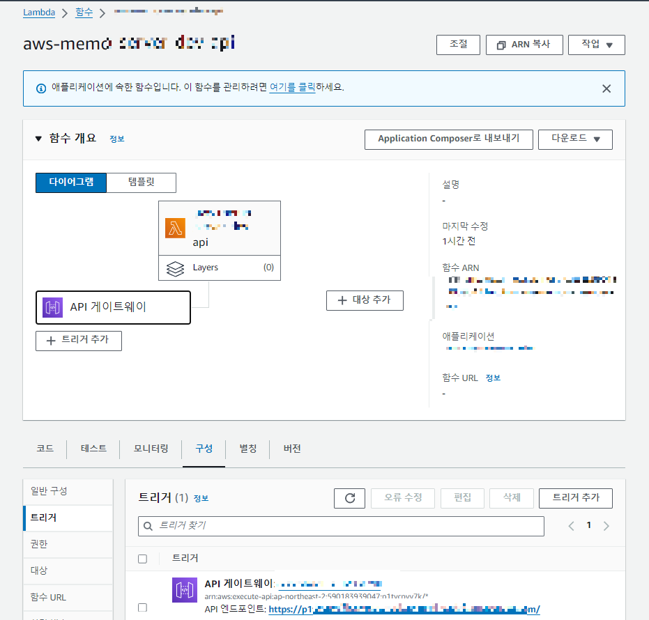
Task: Select the API 게이트웨이 trigger box
Action: tap(113, 307)
